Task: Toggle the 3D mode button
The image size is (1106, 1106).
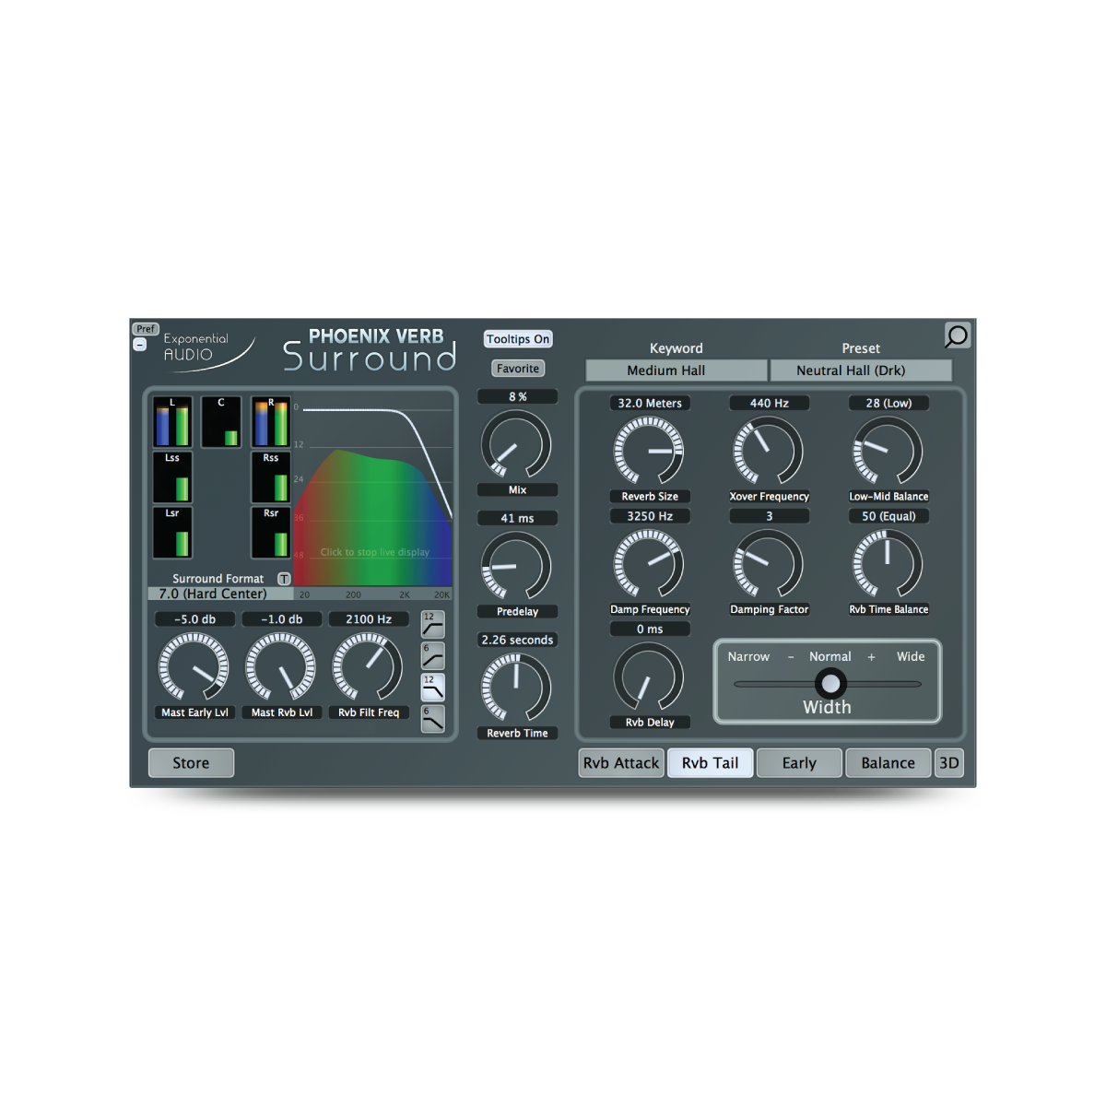Action: [x=948, y=763]
